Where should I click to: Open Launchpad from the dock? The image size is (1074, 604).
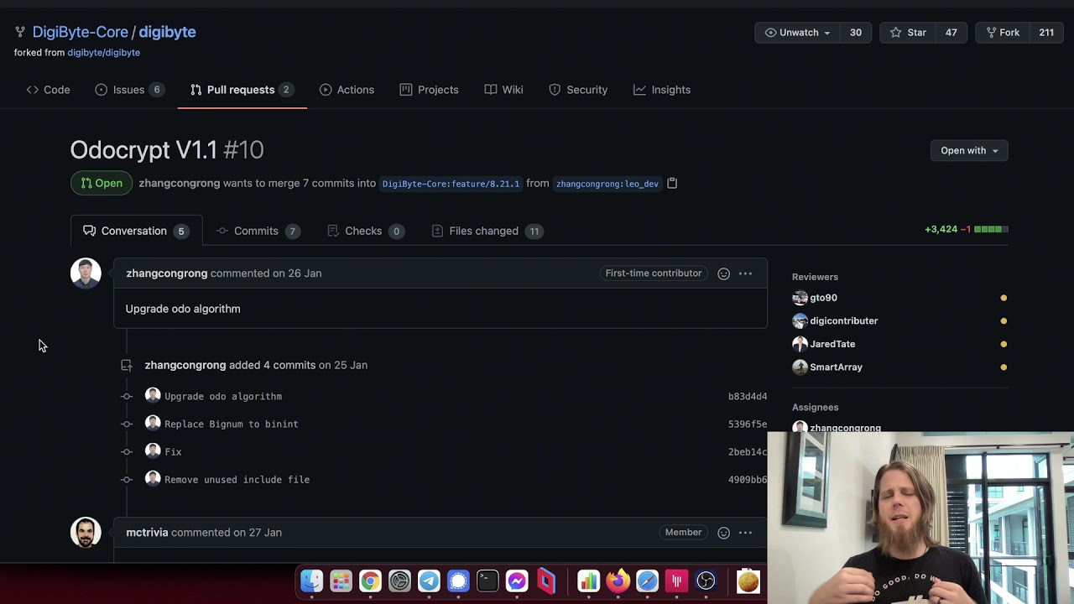(341, 581)
